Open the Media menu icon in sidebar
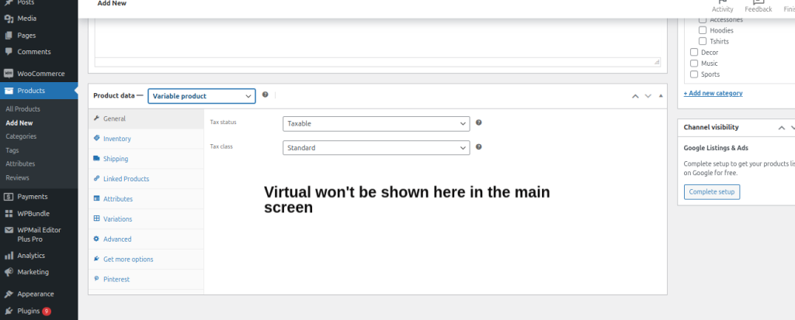Image resolution: width=795 pixels, height=320 pixels. [x=9, y=19]
